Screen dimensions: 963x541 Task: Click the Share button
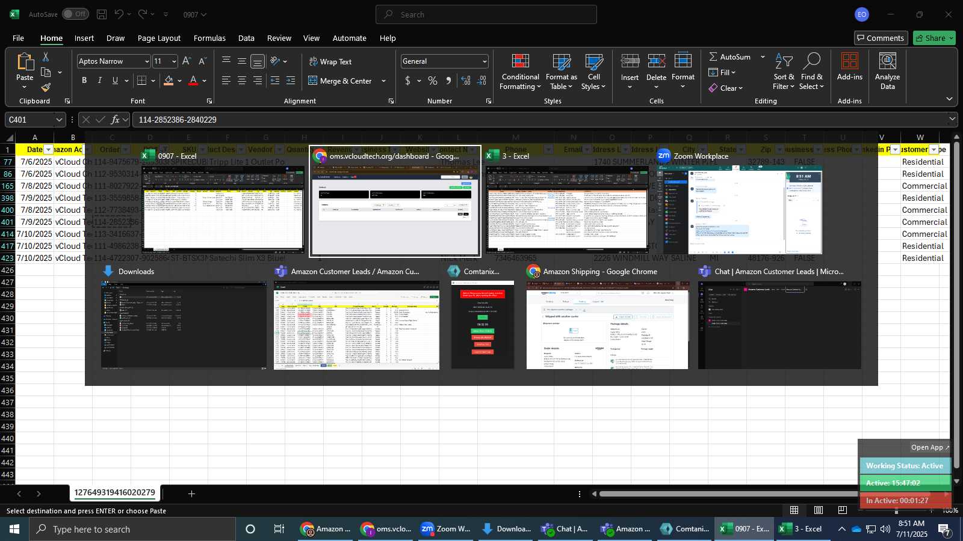pos(934,38)
